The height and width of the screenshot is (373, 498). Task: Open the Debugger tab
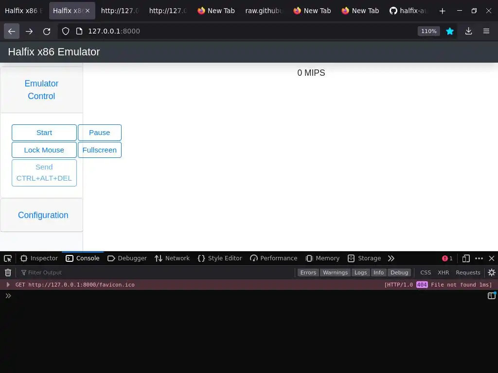coord(127,258)
